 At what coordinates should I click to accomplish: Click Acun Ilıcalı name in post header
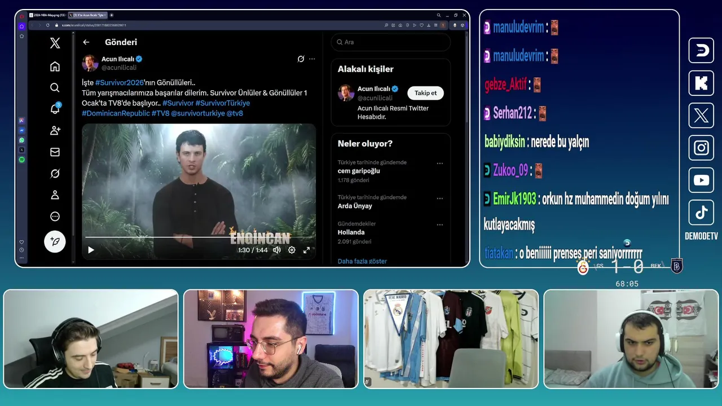tap(117, 59)
